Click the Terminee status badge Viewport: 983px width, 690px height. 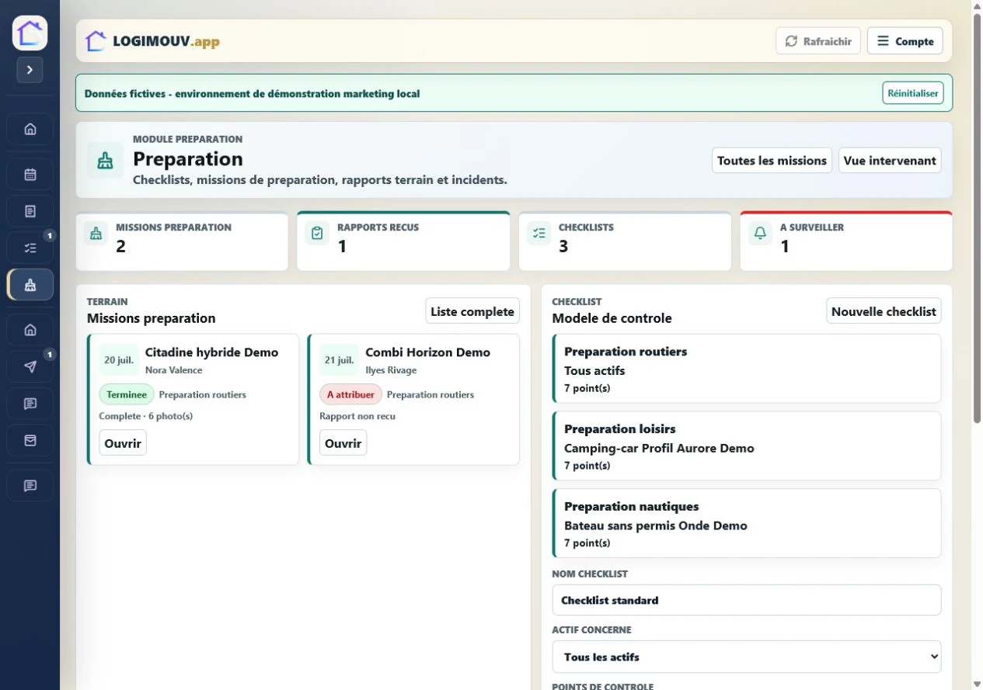[x=127, y=394]
